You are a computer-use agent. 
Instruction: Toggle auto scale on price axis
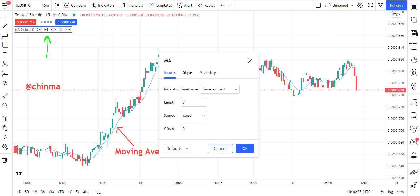coord(400,192)
